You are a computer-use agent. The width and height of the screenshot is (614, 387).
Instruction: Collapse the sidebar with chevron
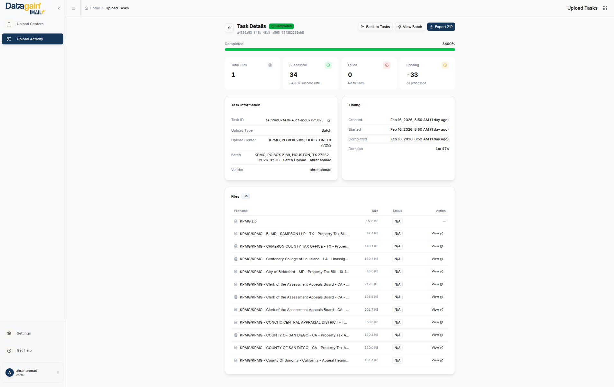click(x=59, y=8)
